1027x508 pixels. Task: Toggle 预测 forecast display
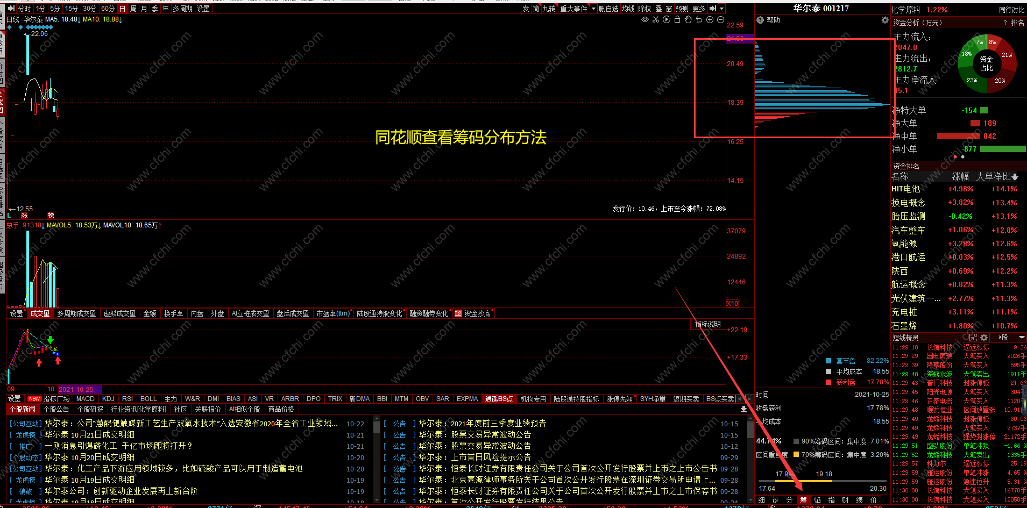[x=682, y=9]
